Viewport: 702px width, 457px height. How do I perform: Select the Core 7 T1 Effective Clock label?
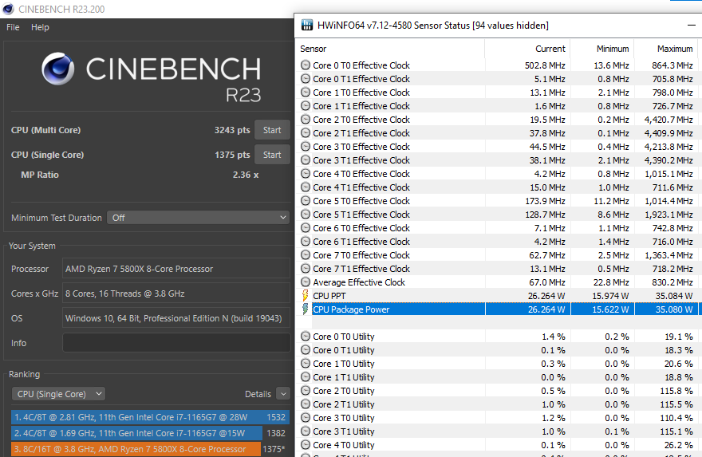click(x=361, y=269)
